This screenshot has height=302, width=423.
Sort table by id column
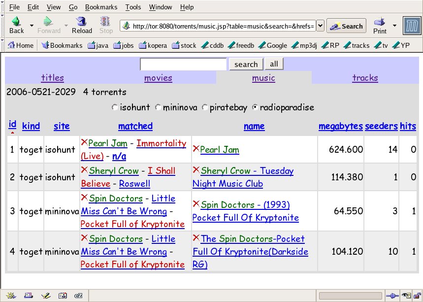(12, 124)
